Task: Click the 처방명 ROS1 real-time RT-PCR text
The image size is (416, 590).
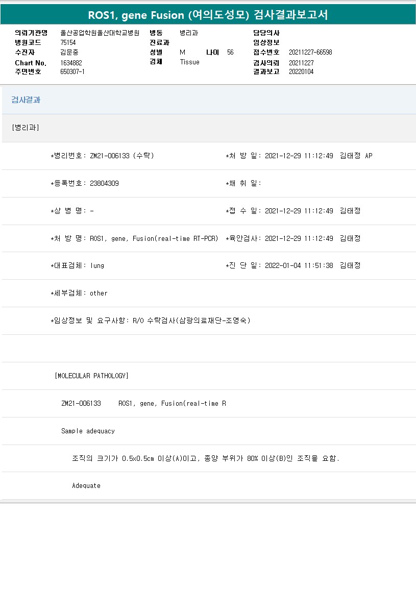Action: coord(154,238)
